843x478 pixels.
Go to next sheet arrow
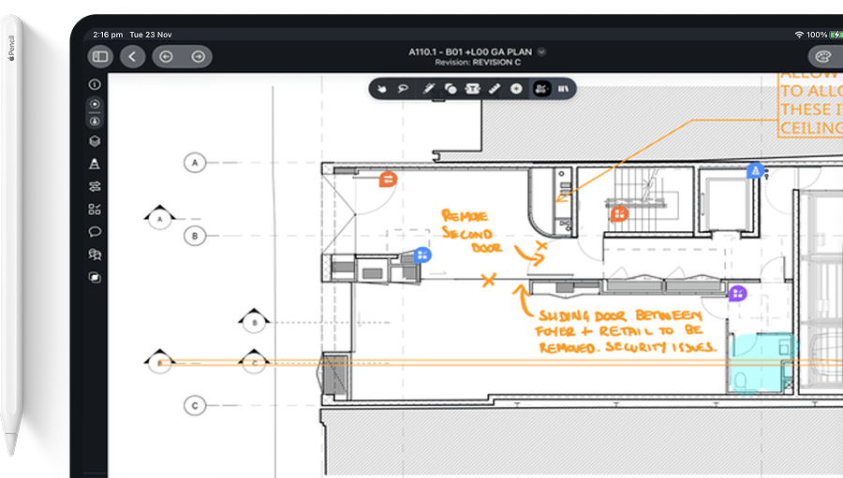198,56
